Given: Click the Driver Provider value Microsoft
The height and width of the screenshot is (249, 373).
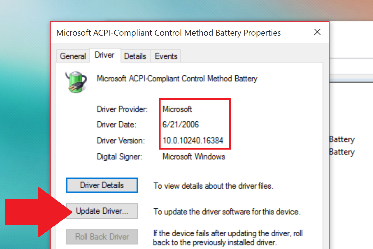Looking at the screenshot, I should pyautogui.click(x=177, y=109).
